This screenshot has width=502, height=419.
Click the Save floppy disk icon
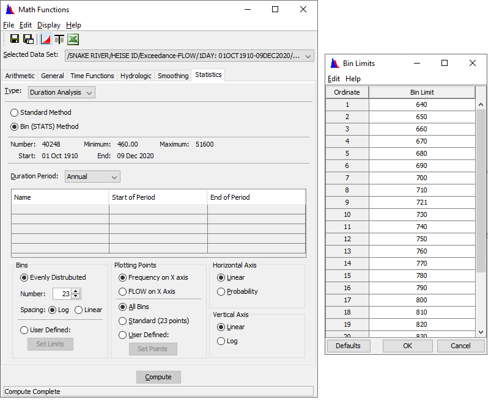click(x=15, y=39)
